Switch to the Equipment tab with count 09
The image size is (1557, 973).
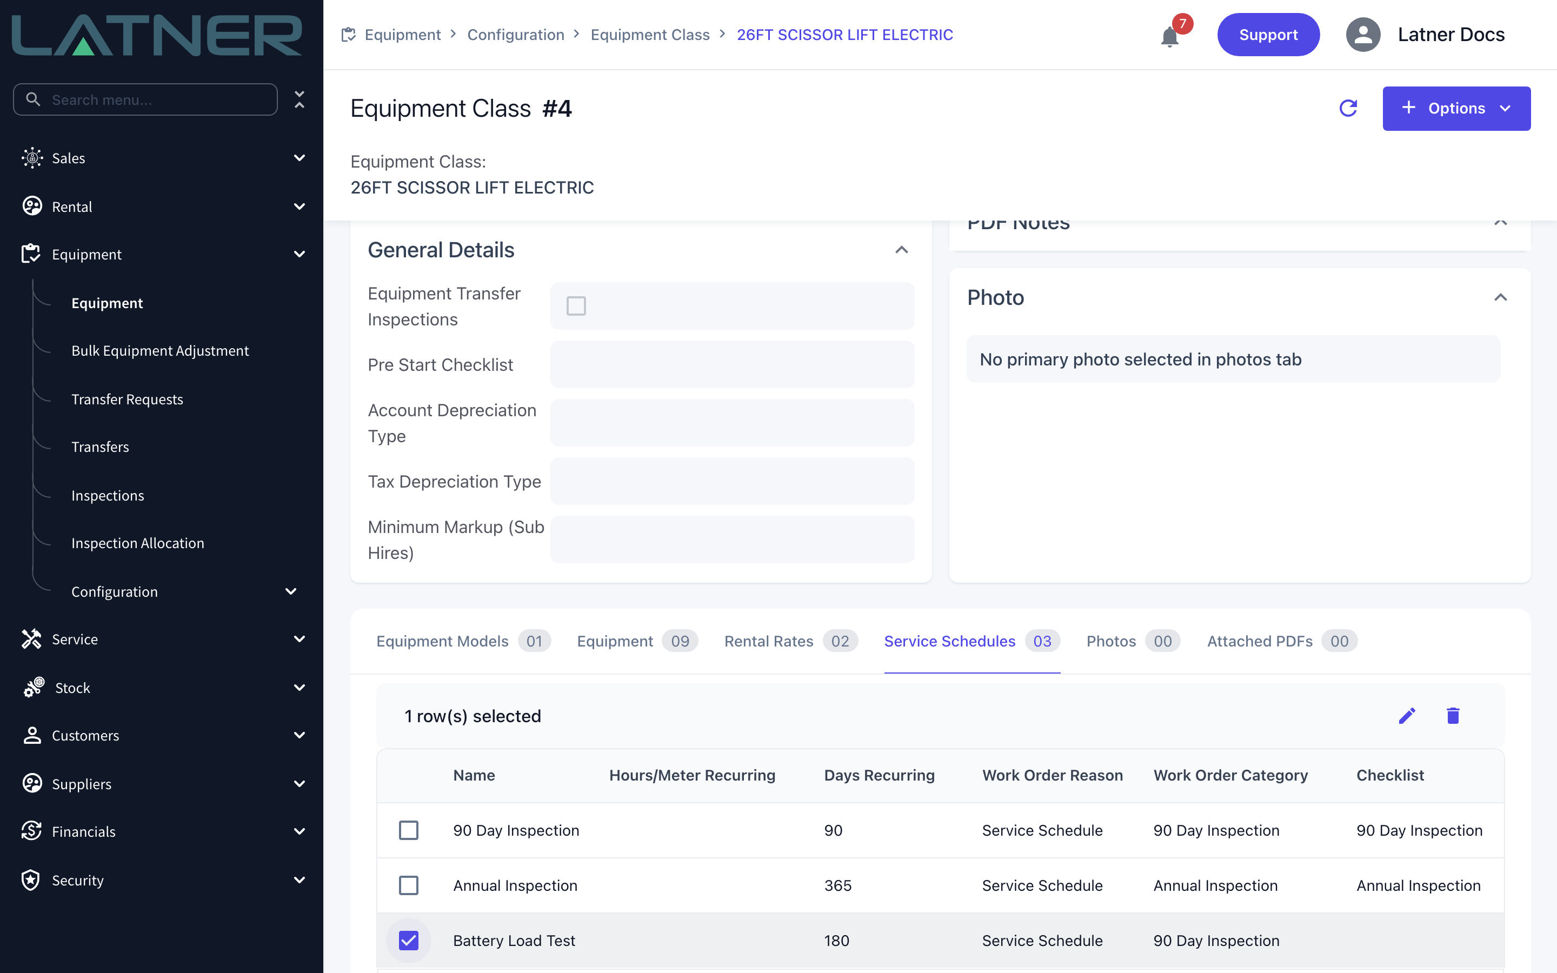[x=637, y=641]
